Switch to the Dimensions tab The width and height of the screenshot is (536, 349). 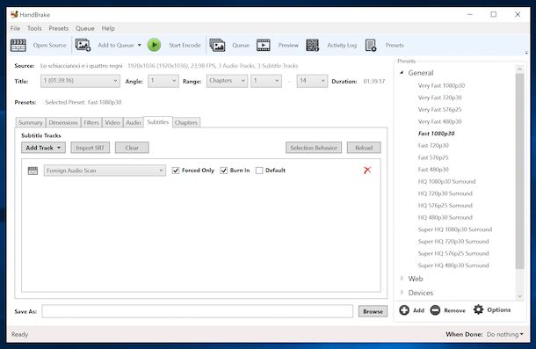63,122
